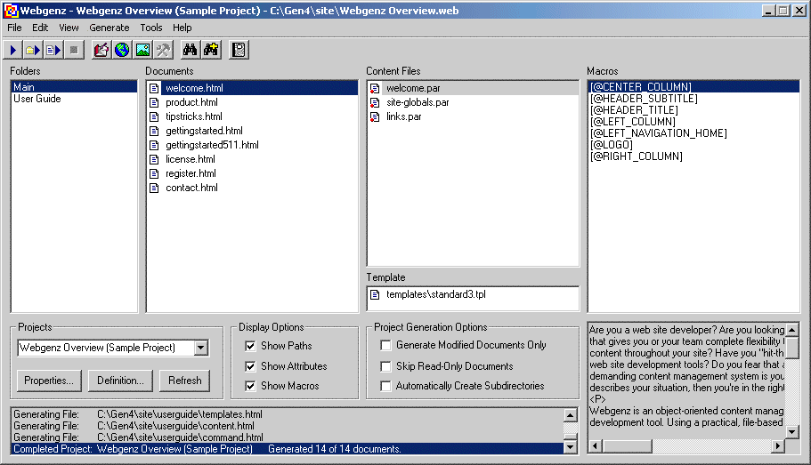
Task: Click the gettingstarted511.html document icon
Action: tap(154, 145)
